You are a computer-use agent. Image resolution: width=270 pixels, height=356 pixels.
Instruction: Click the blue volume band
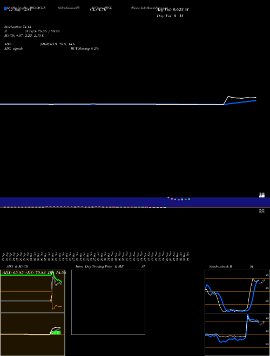pos(135,202)
